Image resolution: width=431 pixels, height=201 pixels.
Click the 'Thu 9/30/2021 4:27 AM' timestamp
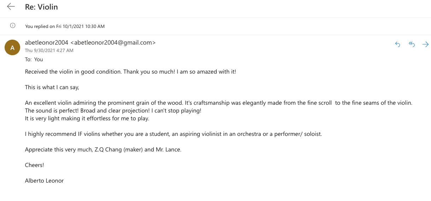point(49,51)
